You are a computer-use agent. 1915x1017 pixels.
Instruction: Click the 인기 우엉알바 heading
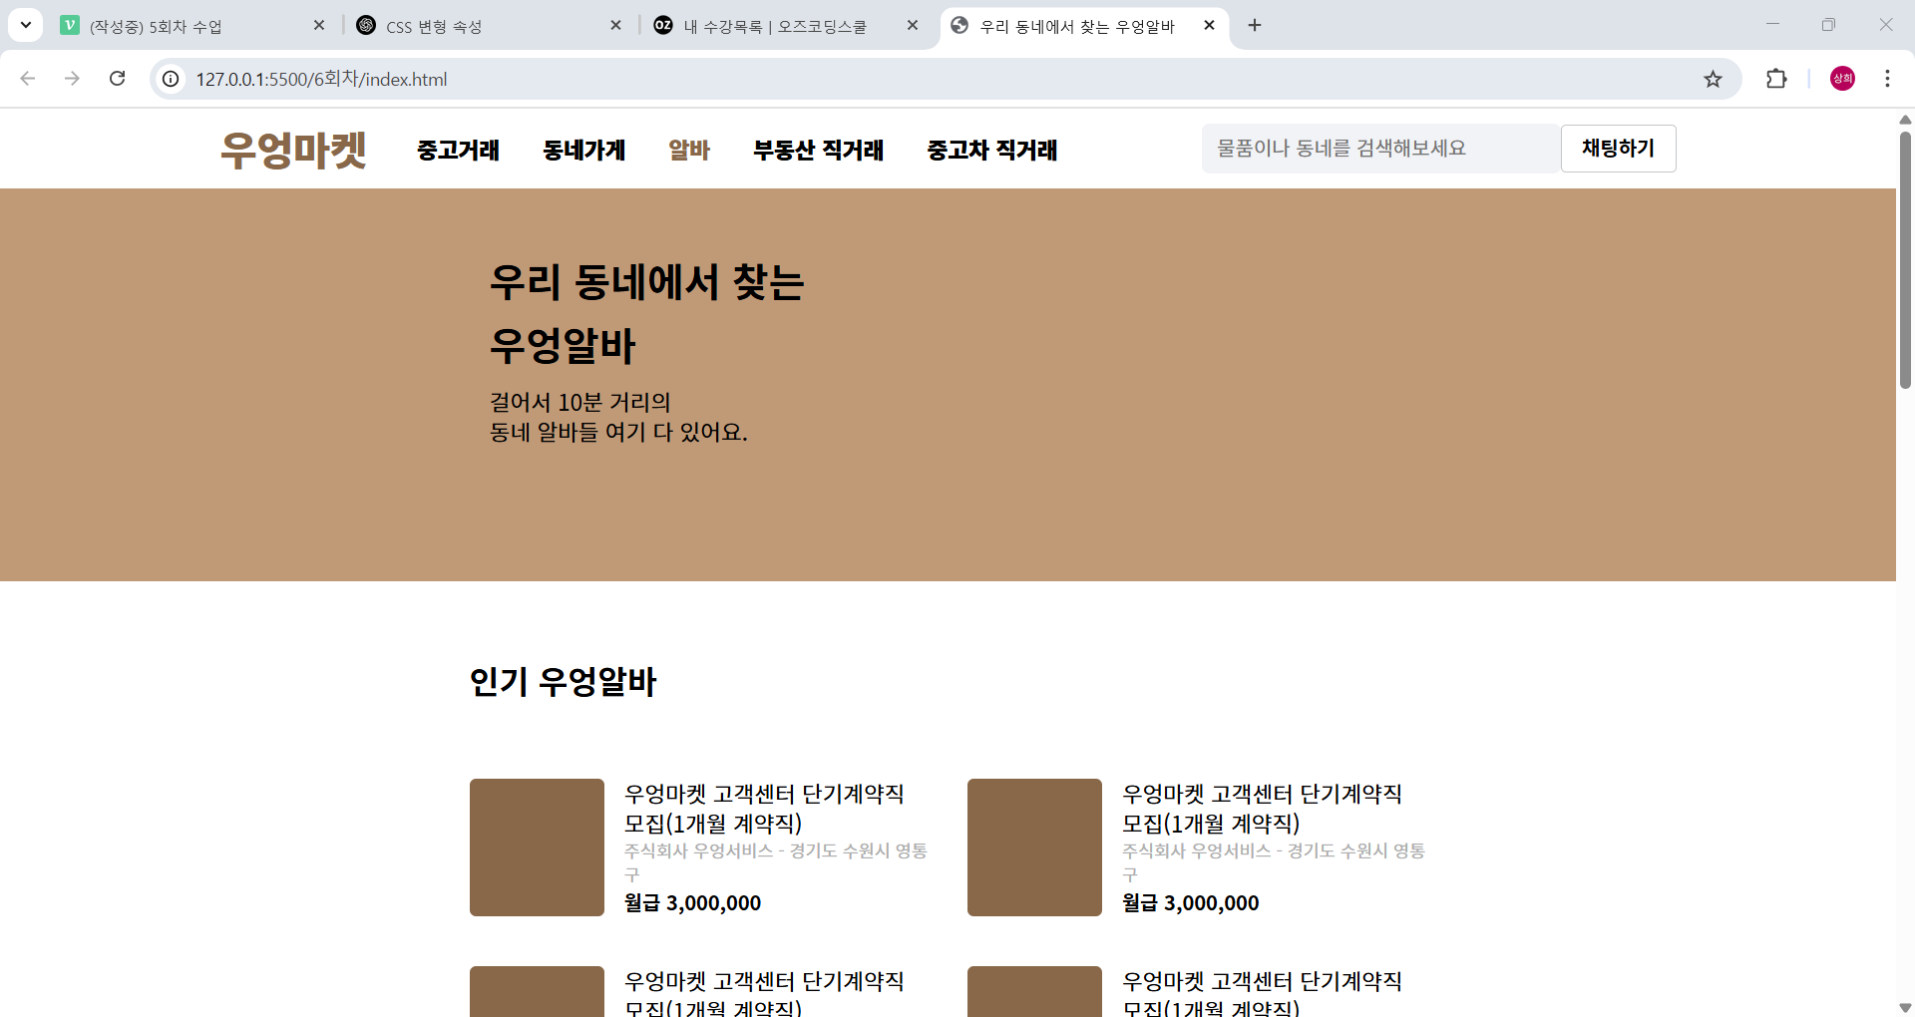point(563,682)
